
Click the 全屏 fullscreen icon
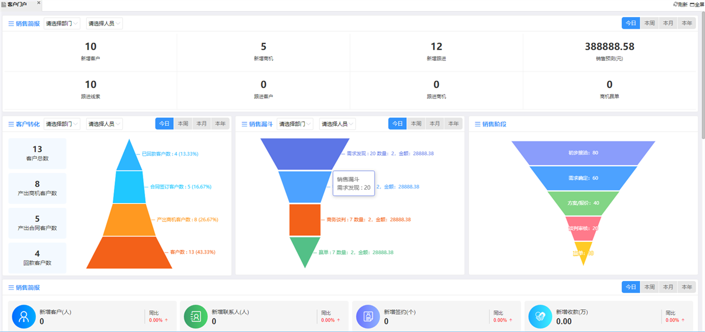pyautogui.click(x=692, y=4)
